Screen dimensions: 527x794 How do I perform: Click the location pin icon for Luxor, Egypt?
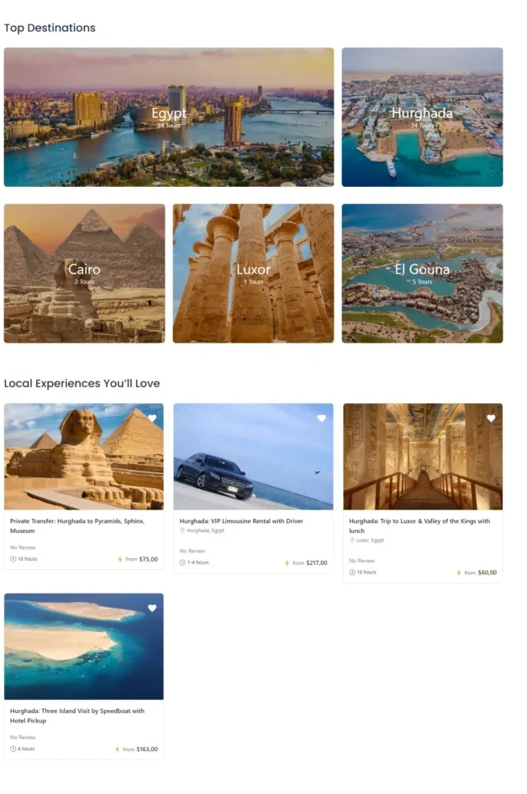[352, 541]
